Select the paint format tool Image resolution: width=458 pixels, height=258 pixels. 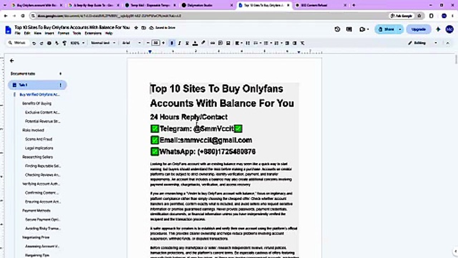(64, 43)
